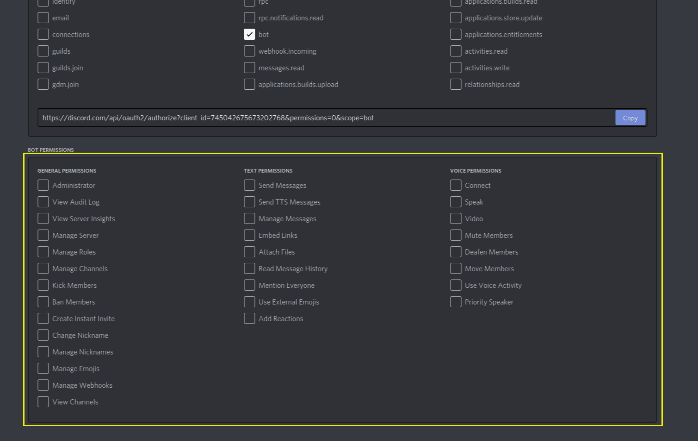The image size is (698, 441).
Task: Check the Add Reactions permission
Action: click(250, 319)
